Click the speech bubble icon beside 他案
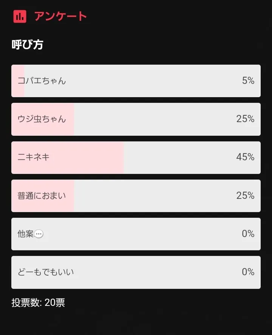Screen dimensions: 272x335 [x=39, y=234]
